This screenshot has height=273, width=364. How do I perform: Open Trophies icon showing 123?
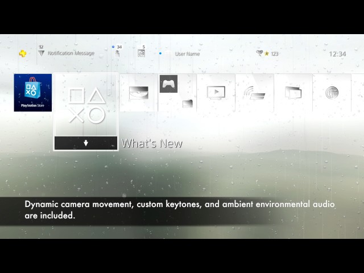(267, 53)
